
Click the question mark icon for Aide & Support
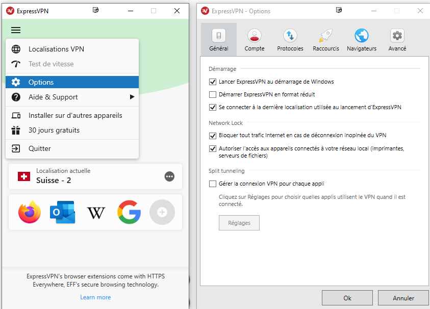[x=16, y=97]
